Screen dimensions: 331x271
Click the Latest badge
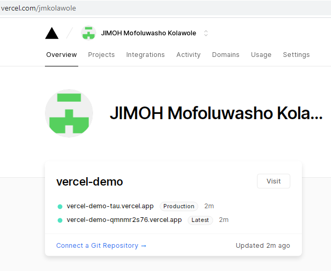pos(200,220)
